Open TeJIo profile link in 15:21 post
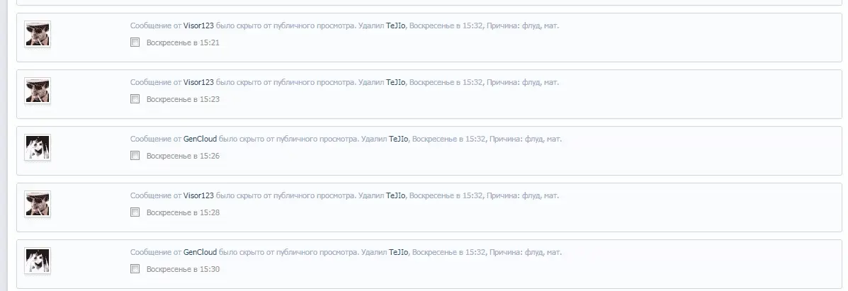848x291 pixels. (x=396, y=25)
